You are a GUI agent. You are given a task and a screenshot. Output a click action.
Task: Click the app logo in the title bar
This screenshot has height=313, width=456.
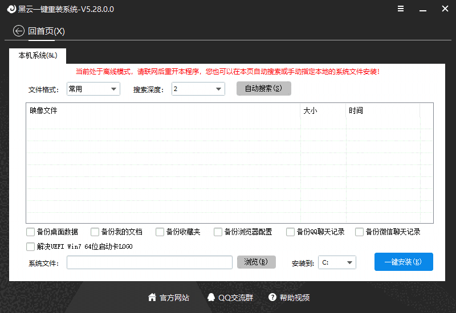(x=11, y=9)
